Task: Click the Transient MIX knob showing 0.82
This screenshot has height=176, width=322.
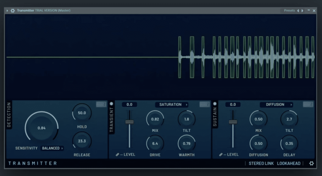Action: 155,119
